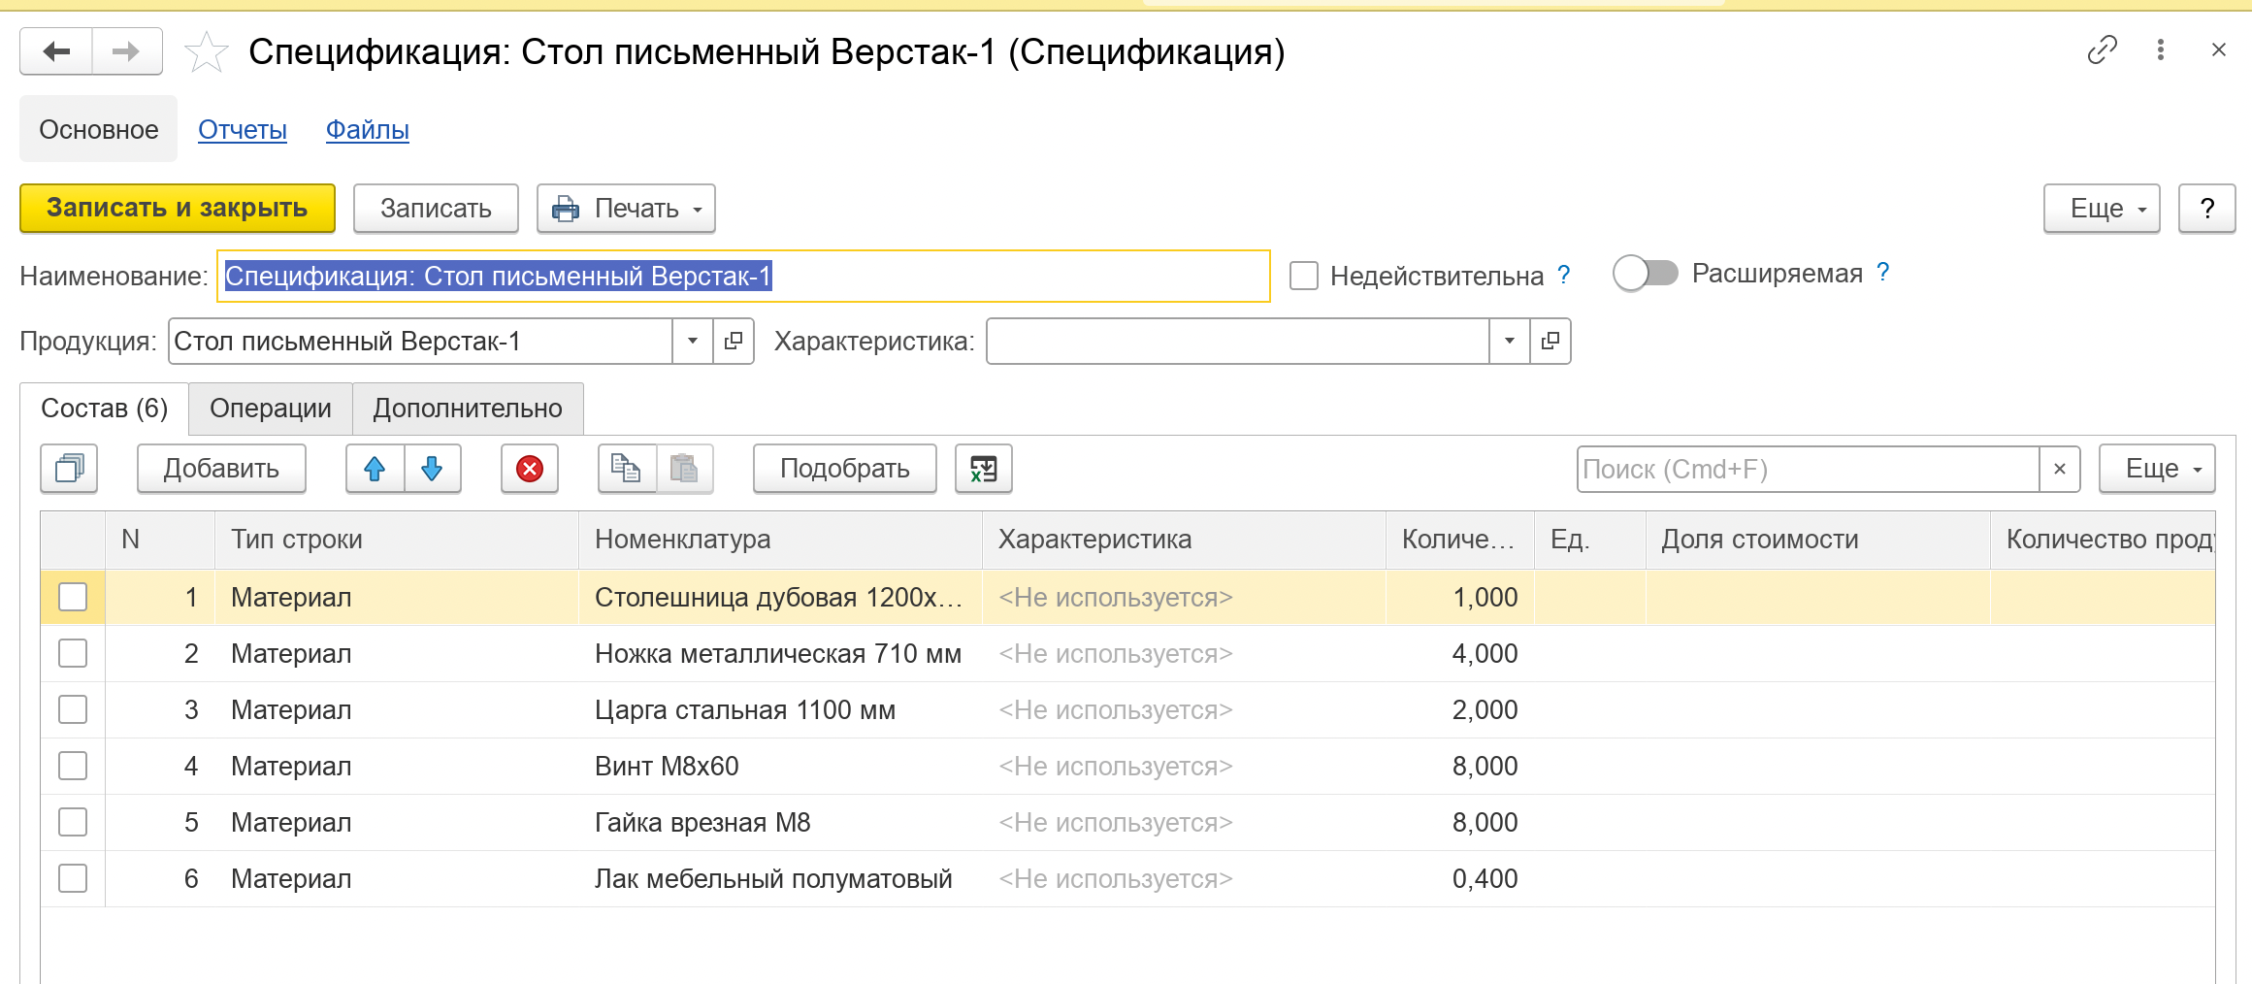Move selected row up
The height and width of the screenshot is (984, 2252).
coord(375,469)
